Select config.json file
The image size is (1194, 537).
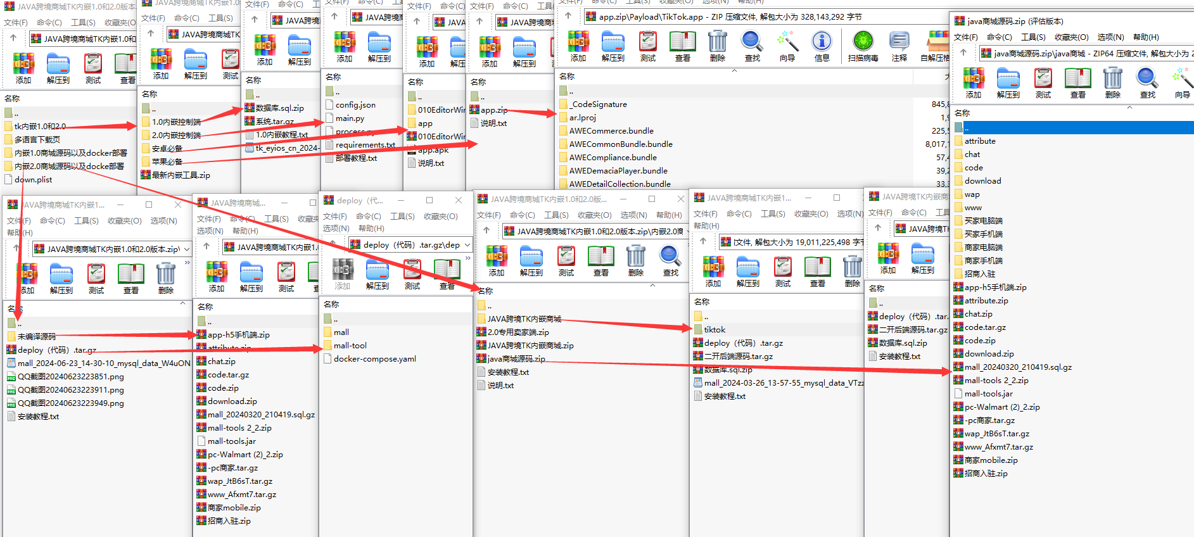pyautogui.click(x=350, y=105)
